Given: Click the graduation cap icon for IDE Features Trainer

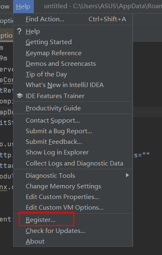Looking at the screenshot, I should click(x=20, y=96).
